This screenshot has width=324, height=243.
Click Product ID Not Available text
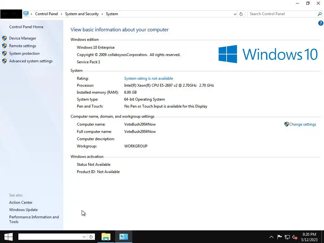[98, 172]
